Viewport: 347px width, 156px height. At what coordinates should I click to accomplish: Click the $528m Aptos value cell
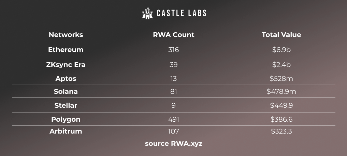(281, 79)
